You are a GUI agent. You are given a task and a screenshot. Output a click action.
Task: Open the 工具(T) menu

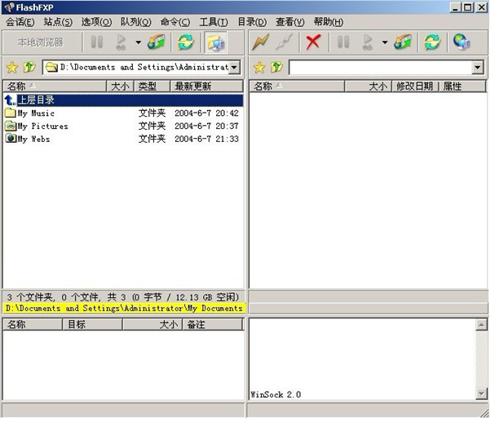(213, 22)
